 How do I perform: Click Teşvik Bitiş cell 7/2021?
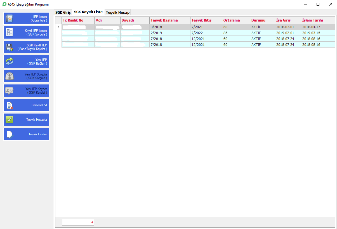(206, 27)
